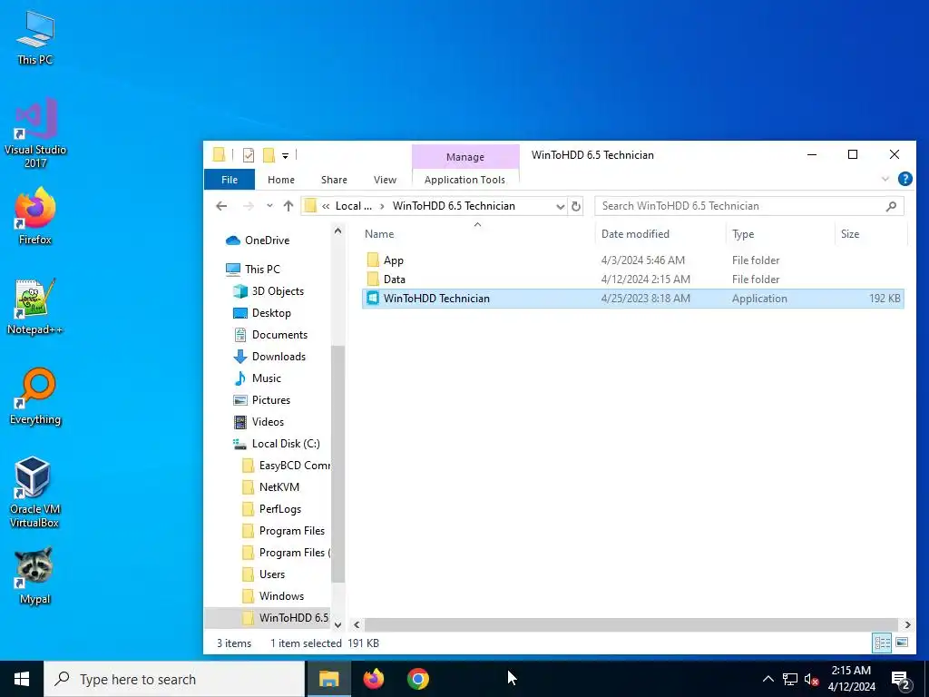The width and height of the screenshot is (929, 697).
Task: Open Firefox desktop shortcut
Action: pos(35,216)
